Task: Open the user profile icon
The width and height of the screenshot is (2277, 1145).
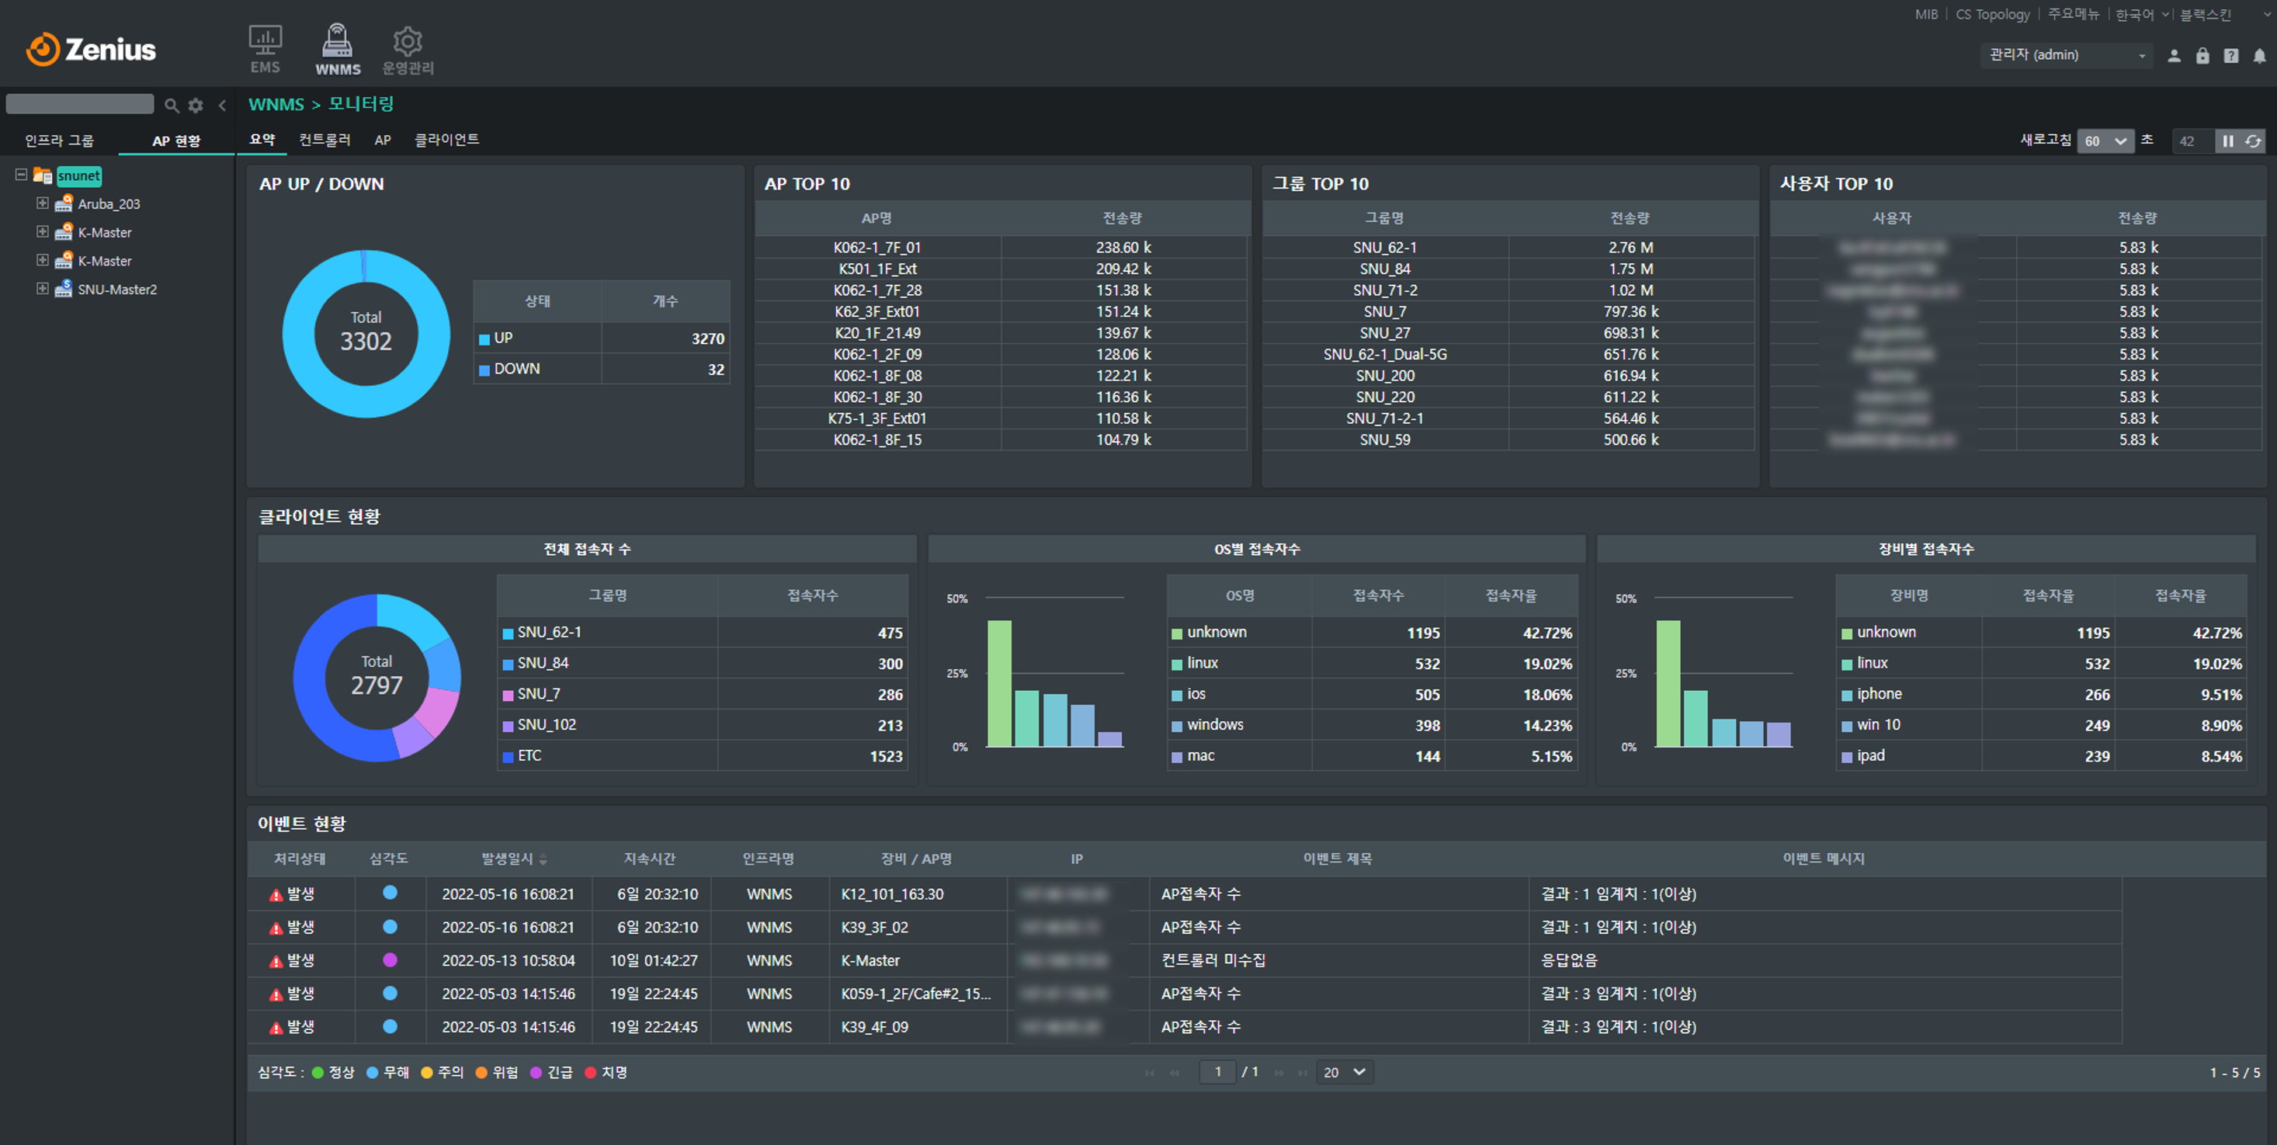Action: tap(2174, 56)
